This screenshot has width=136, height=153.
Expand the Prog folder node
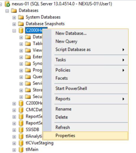tap(21, 70)
